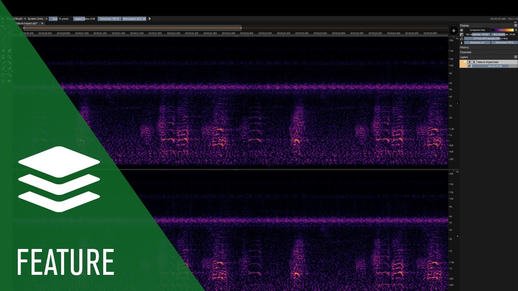Click the Inferno color map swatch
Screen dimensions: 518x291
click(503, 30)
